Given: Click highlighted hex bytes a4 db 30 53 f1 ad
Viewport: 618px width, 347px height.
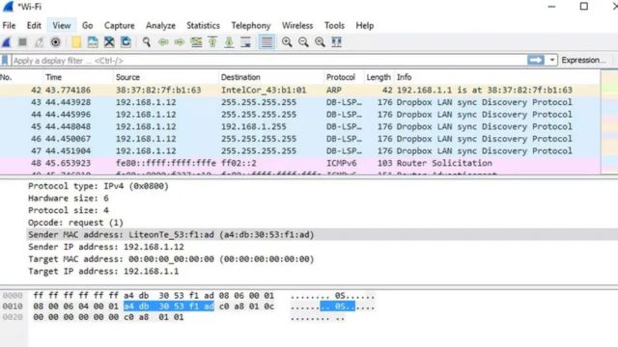Looking at the screenshot, I should [x=169, y=307].
